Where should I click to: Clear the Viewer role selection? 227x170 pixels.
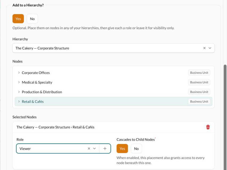[x=89, y=148]
